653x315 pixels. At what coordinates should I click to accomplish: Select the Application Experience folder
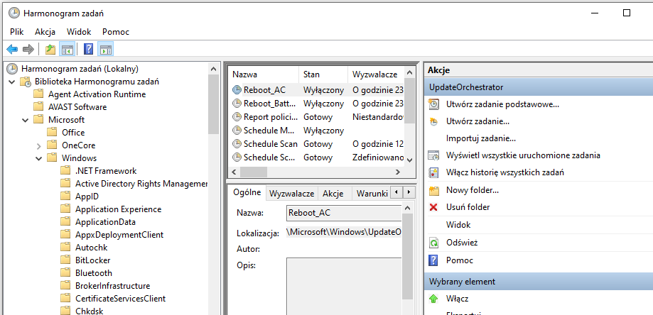[x=118, y=209]
